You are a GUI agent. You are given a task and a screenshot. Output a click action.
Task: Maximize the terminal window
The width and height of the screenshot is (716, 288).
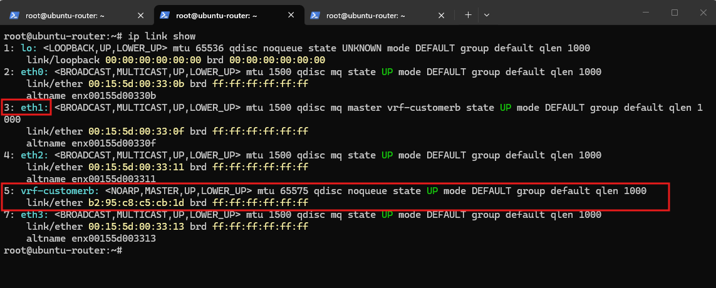click(675, 13)
